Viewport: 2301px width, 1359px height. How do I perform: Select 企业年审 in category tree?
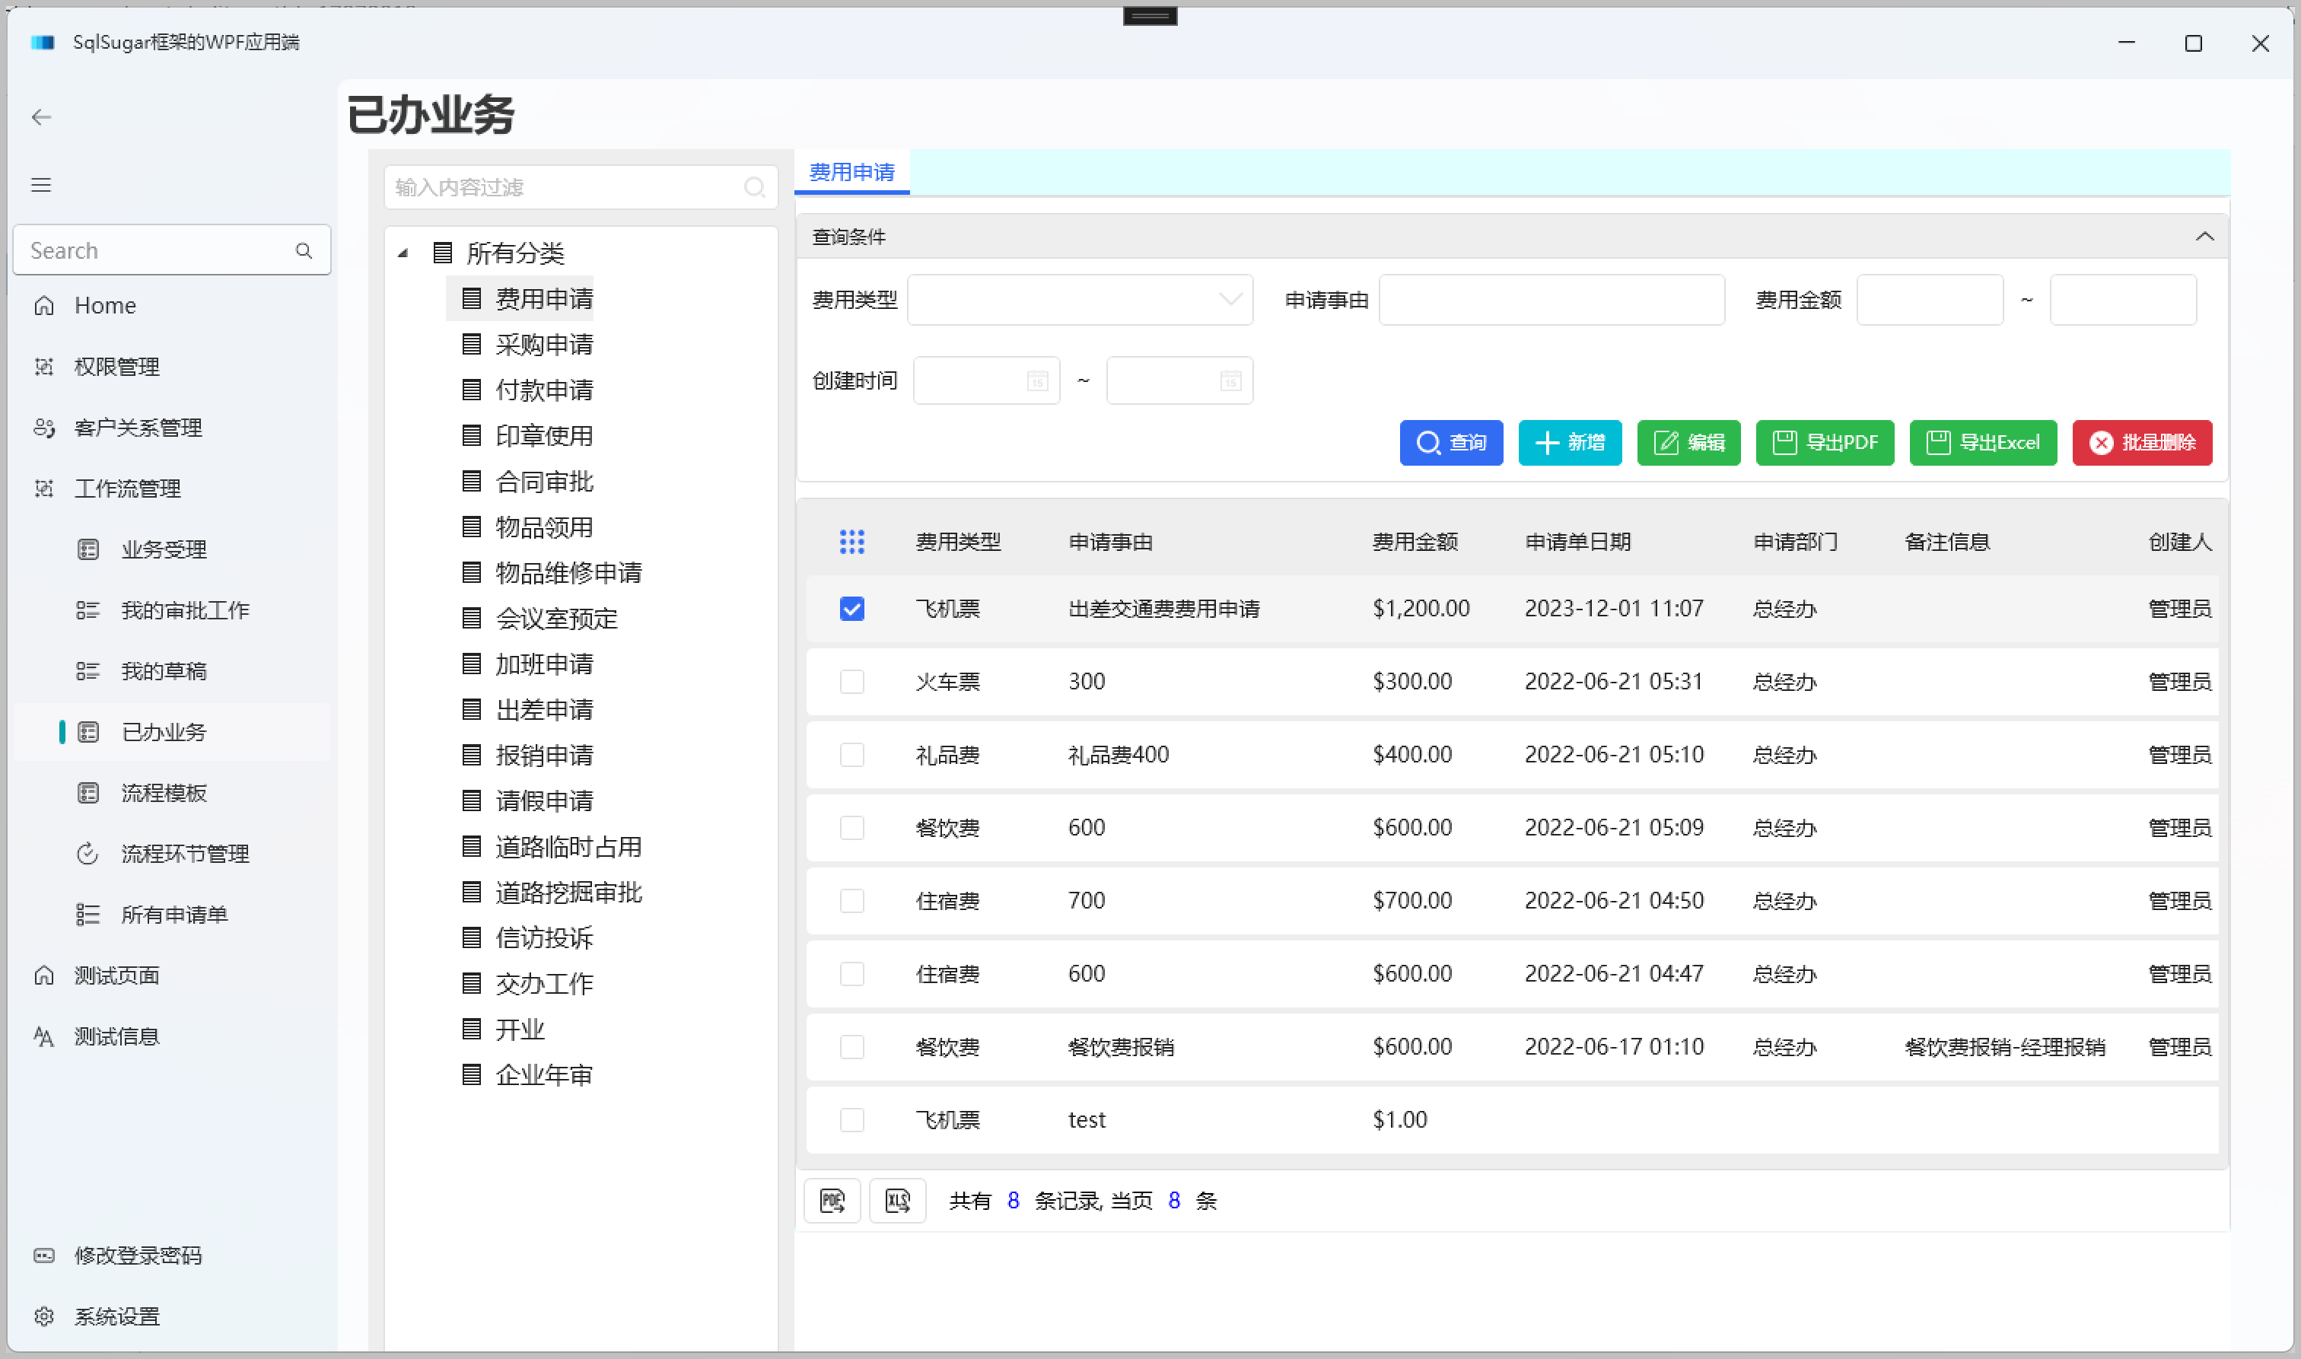(x=544, y=1074)
